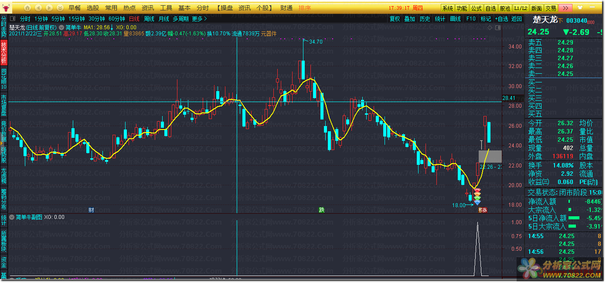Open 市场复盘 sidebar tab
Viewport: 606px width, 283px height.
click(4, 105)
